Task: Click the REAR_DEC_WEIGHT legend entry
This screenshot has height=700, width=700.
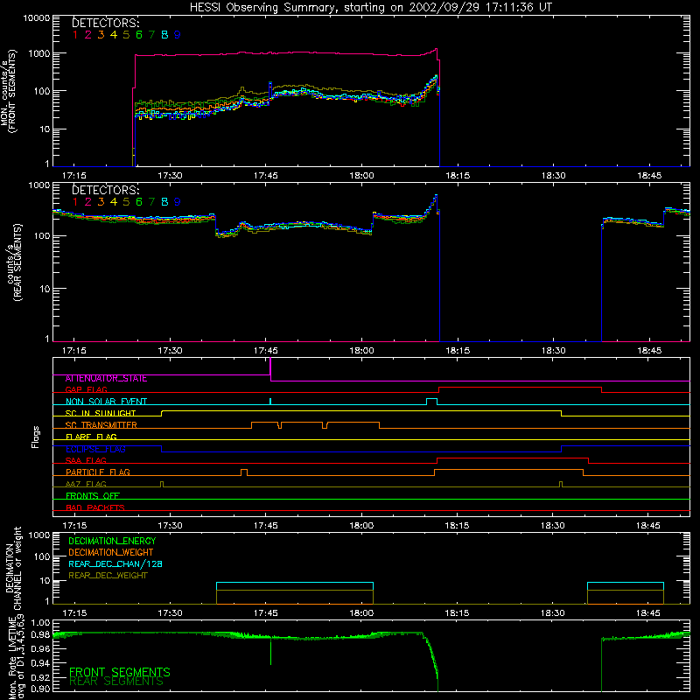Action: 108,576
